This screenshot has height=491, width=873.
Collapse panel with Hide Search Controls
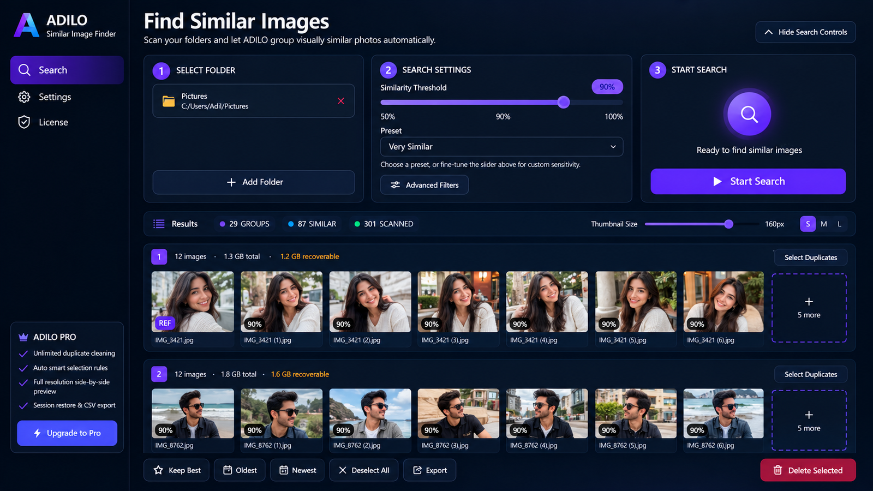click(805, 32)
